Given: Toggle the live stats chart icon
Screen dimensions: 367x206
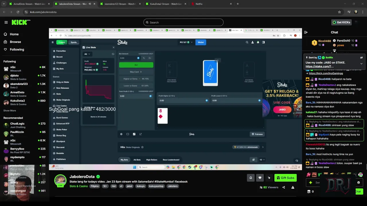Looking at the screenshot, I should click(134, 134).
